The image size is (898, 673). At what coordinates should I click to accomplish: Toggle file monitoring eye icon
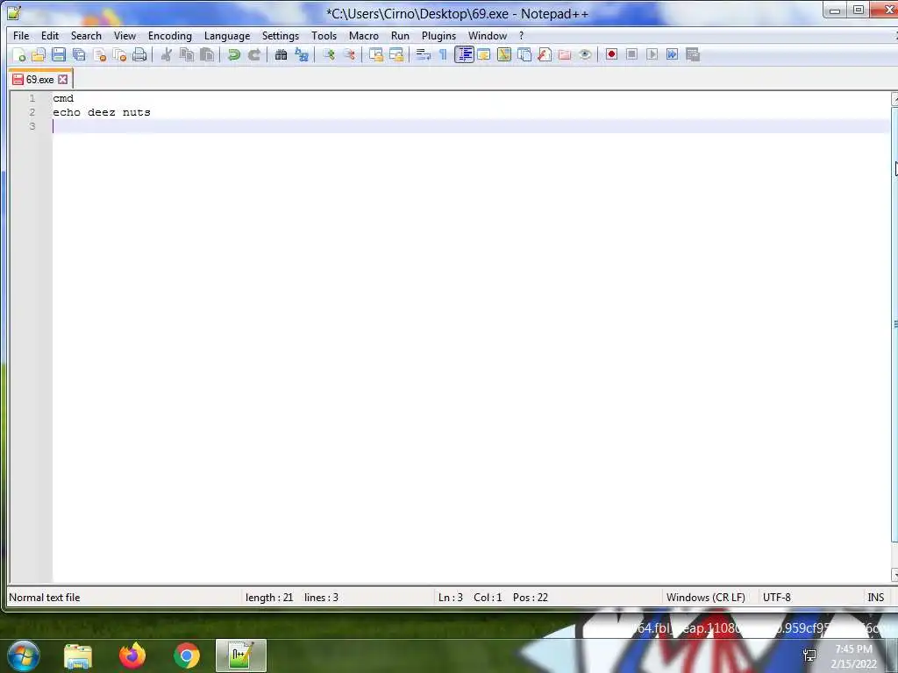[585, 55]
